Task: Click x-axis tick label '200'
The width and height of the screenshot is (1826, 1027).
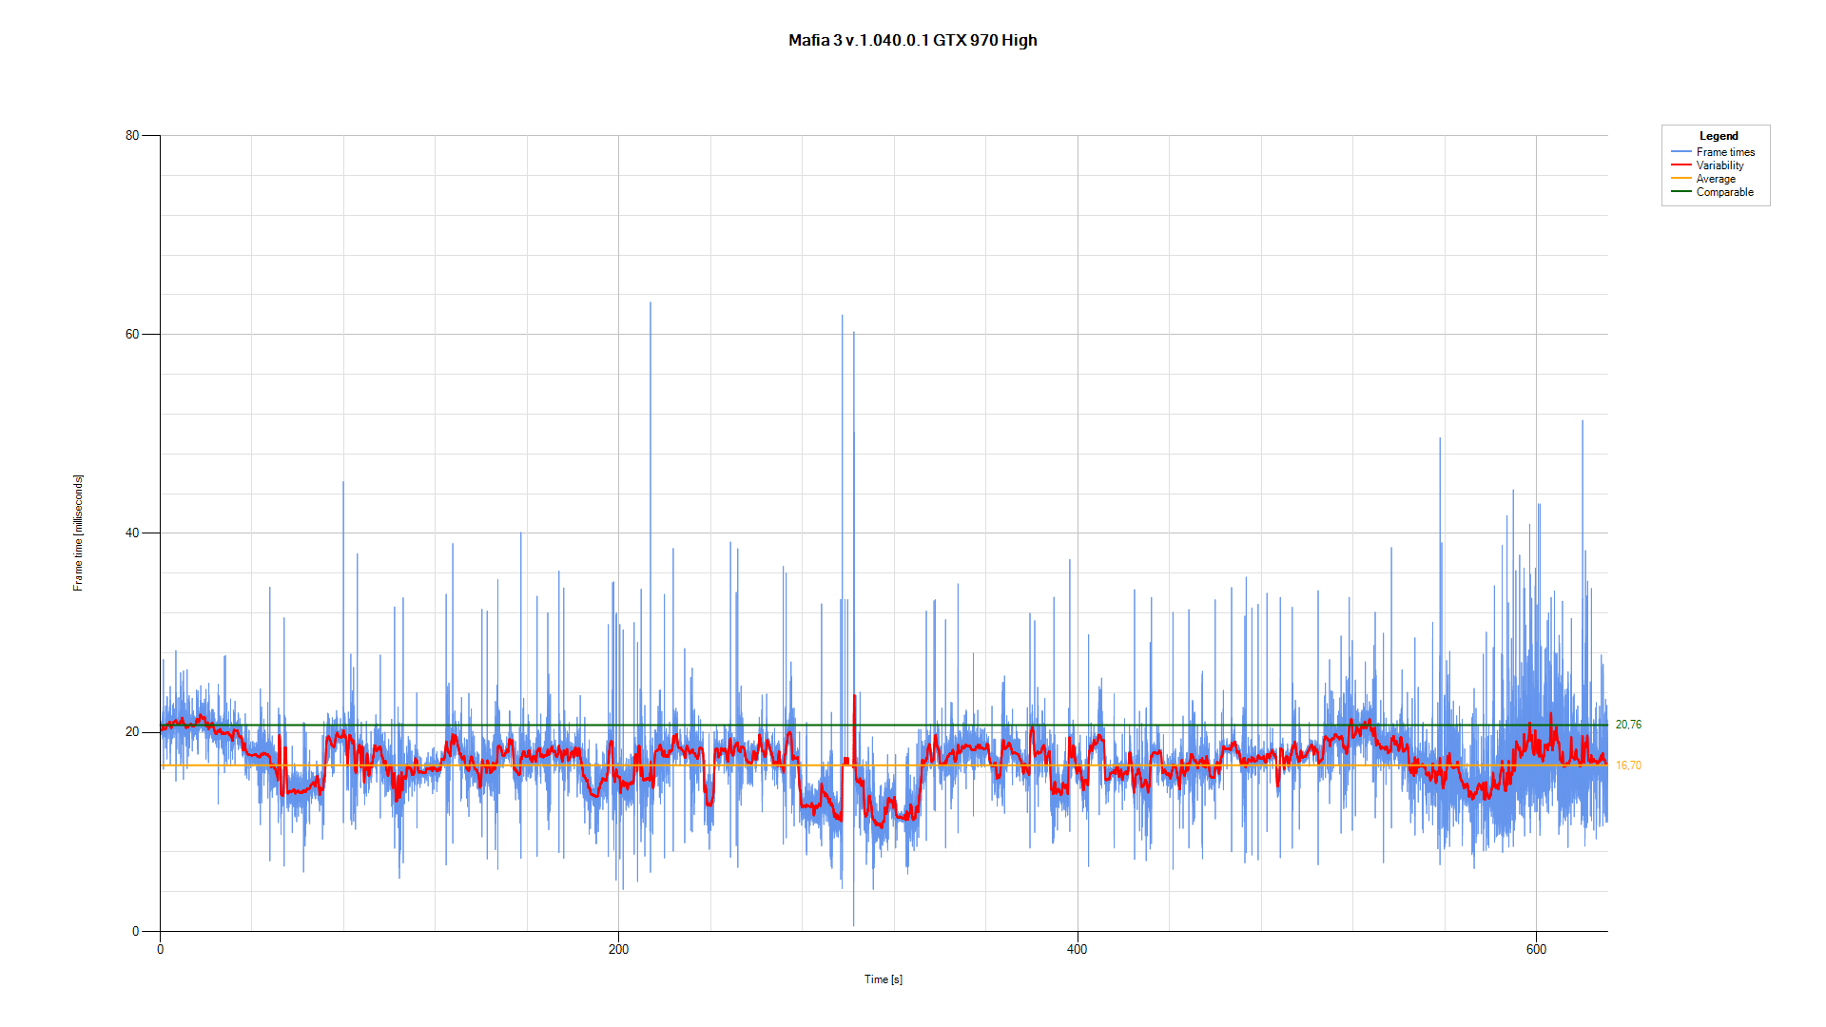Action: 618,949
